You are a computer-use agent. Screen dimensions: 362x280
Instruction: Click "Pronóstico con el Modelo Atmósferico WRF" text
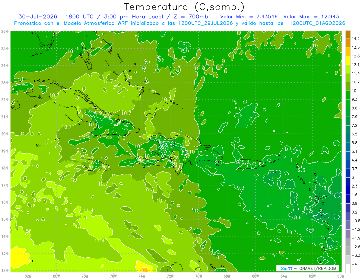tap(71, 23)
